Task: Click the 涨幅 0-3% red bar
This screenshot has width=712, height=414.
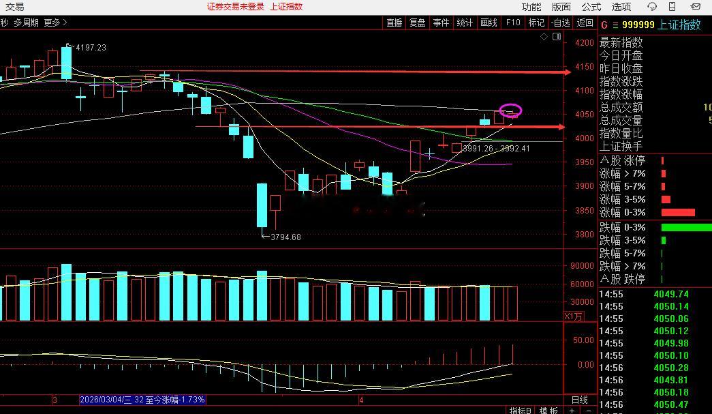Action: 679,213
